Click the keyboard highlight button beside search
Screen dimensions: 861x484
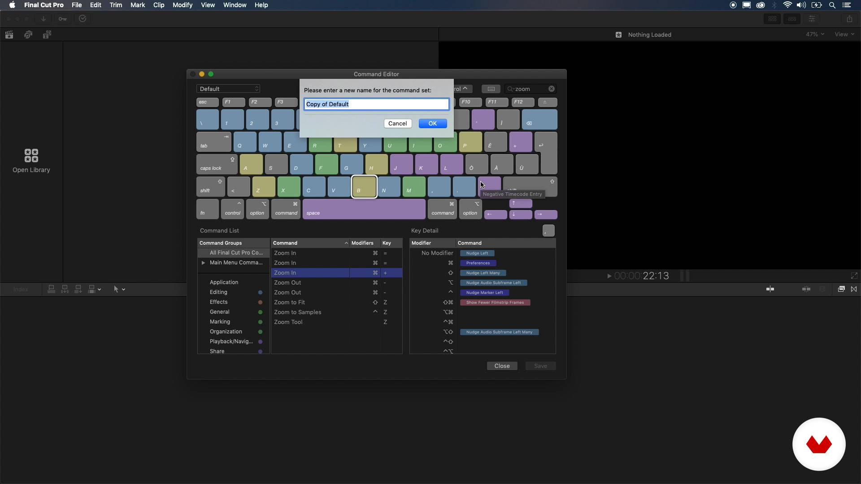pos(491,89)
